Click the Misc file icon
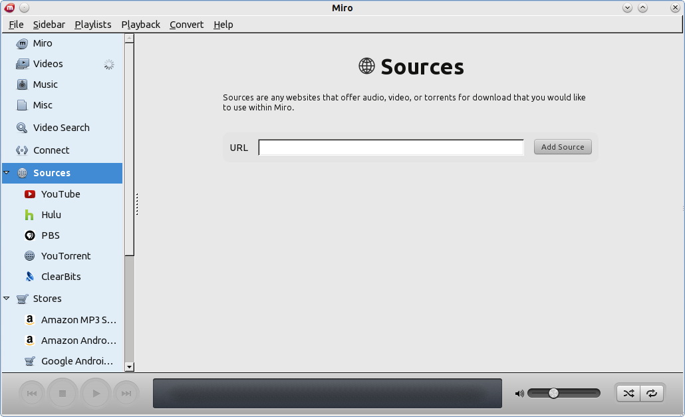This screenshot has height=417, width=685. point(22,105)
